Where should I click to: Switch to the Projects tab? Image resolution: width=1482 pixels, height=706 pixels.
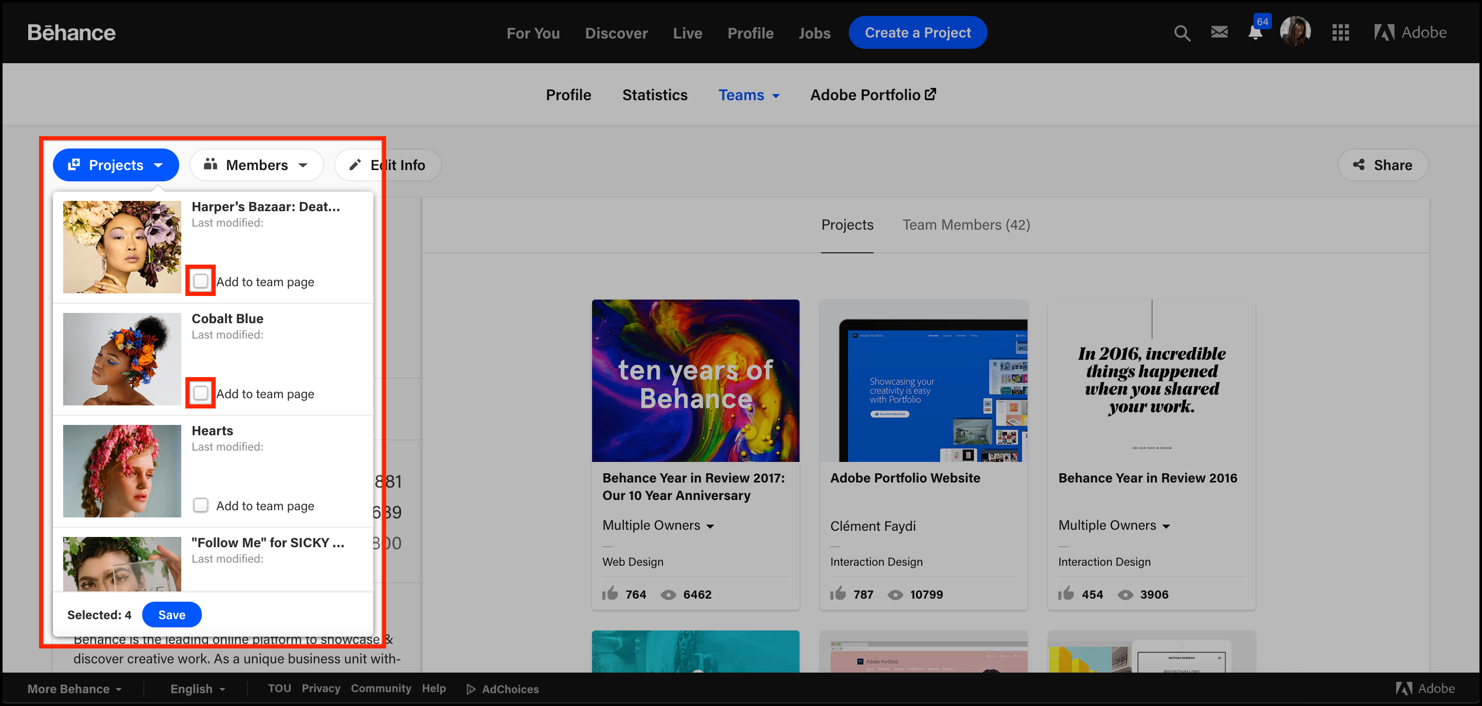tap(847, 225)
